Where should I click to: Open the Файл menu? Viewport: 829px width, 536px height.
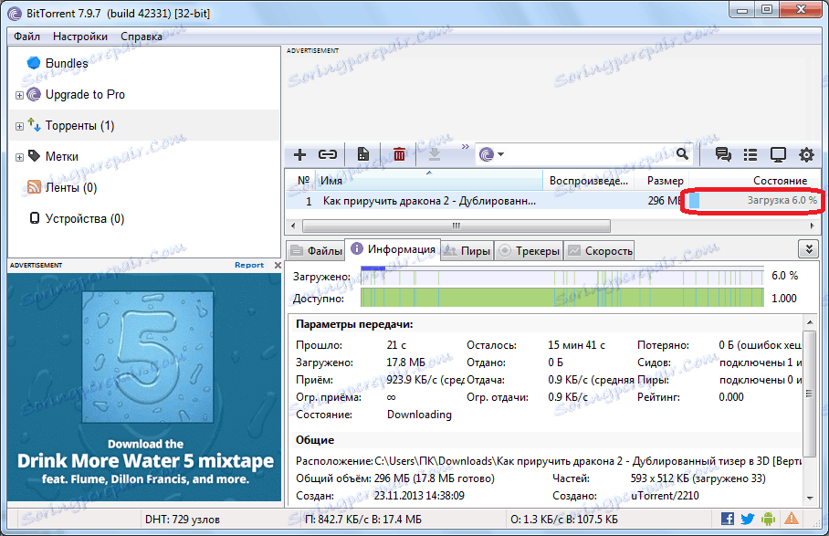pos(27,36)
